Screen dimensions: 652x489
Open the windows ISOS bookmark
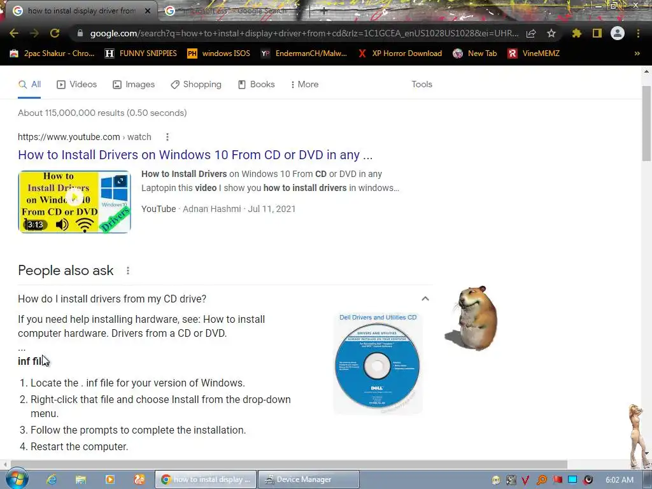tap(219, 53)
